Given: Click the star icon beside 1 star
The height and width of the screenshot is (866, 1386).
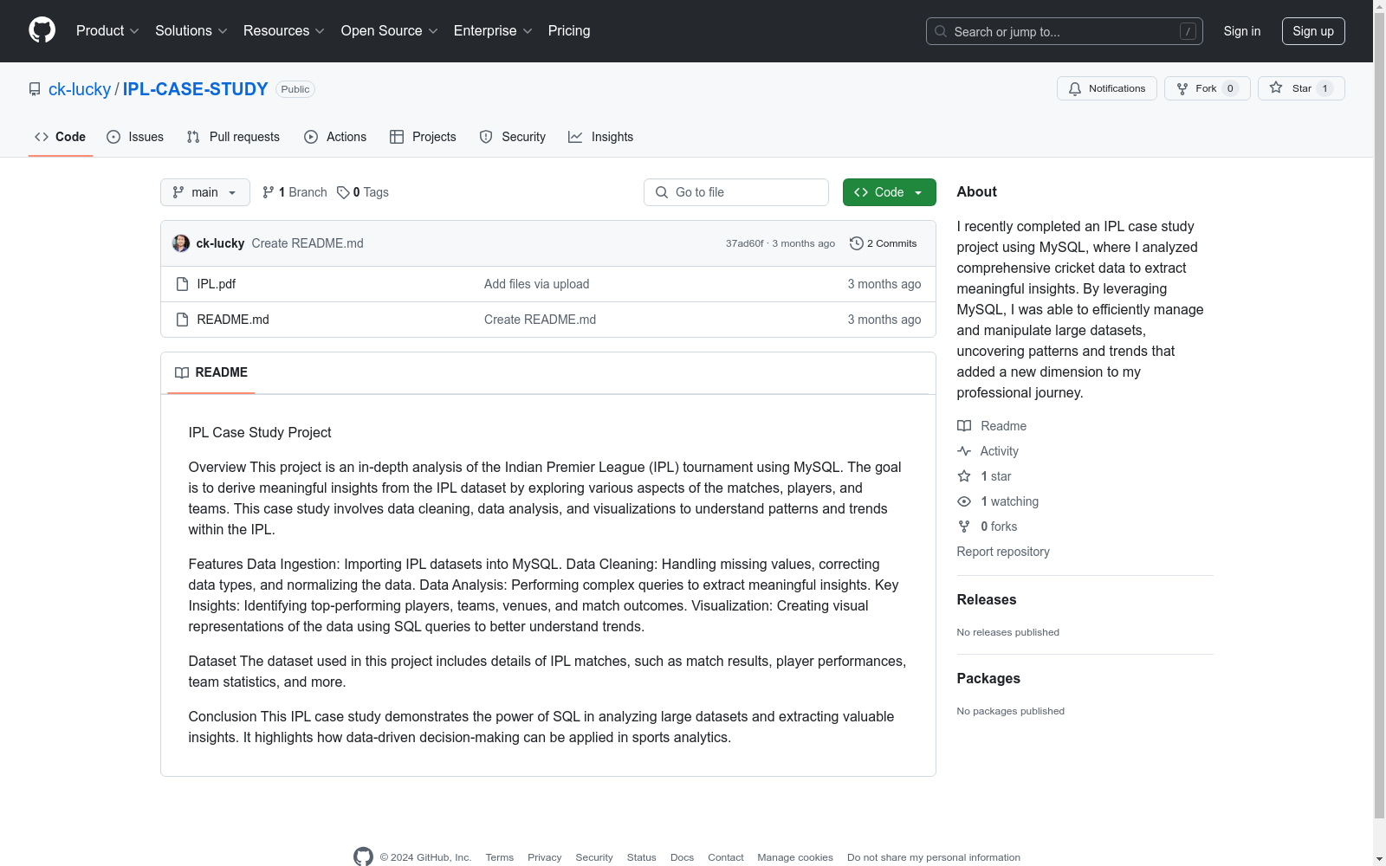Looking at the screenshot, I should 964,476.
